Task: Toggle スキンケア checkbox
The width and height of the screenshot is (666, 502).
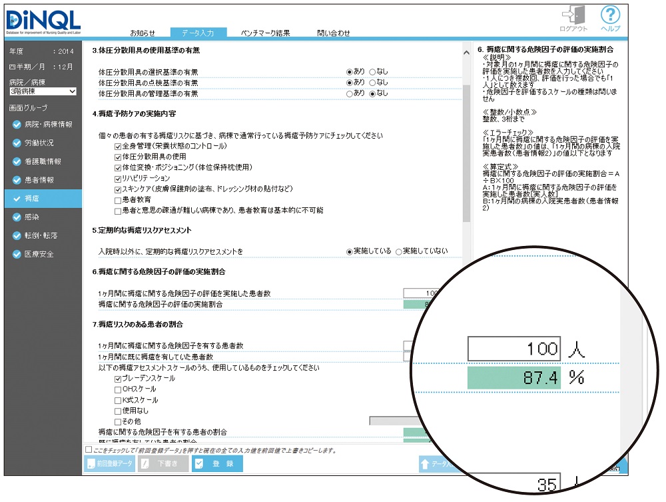Action: [118, 189]
